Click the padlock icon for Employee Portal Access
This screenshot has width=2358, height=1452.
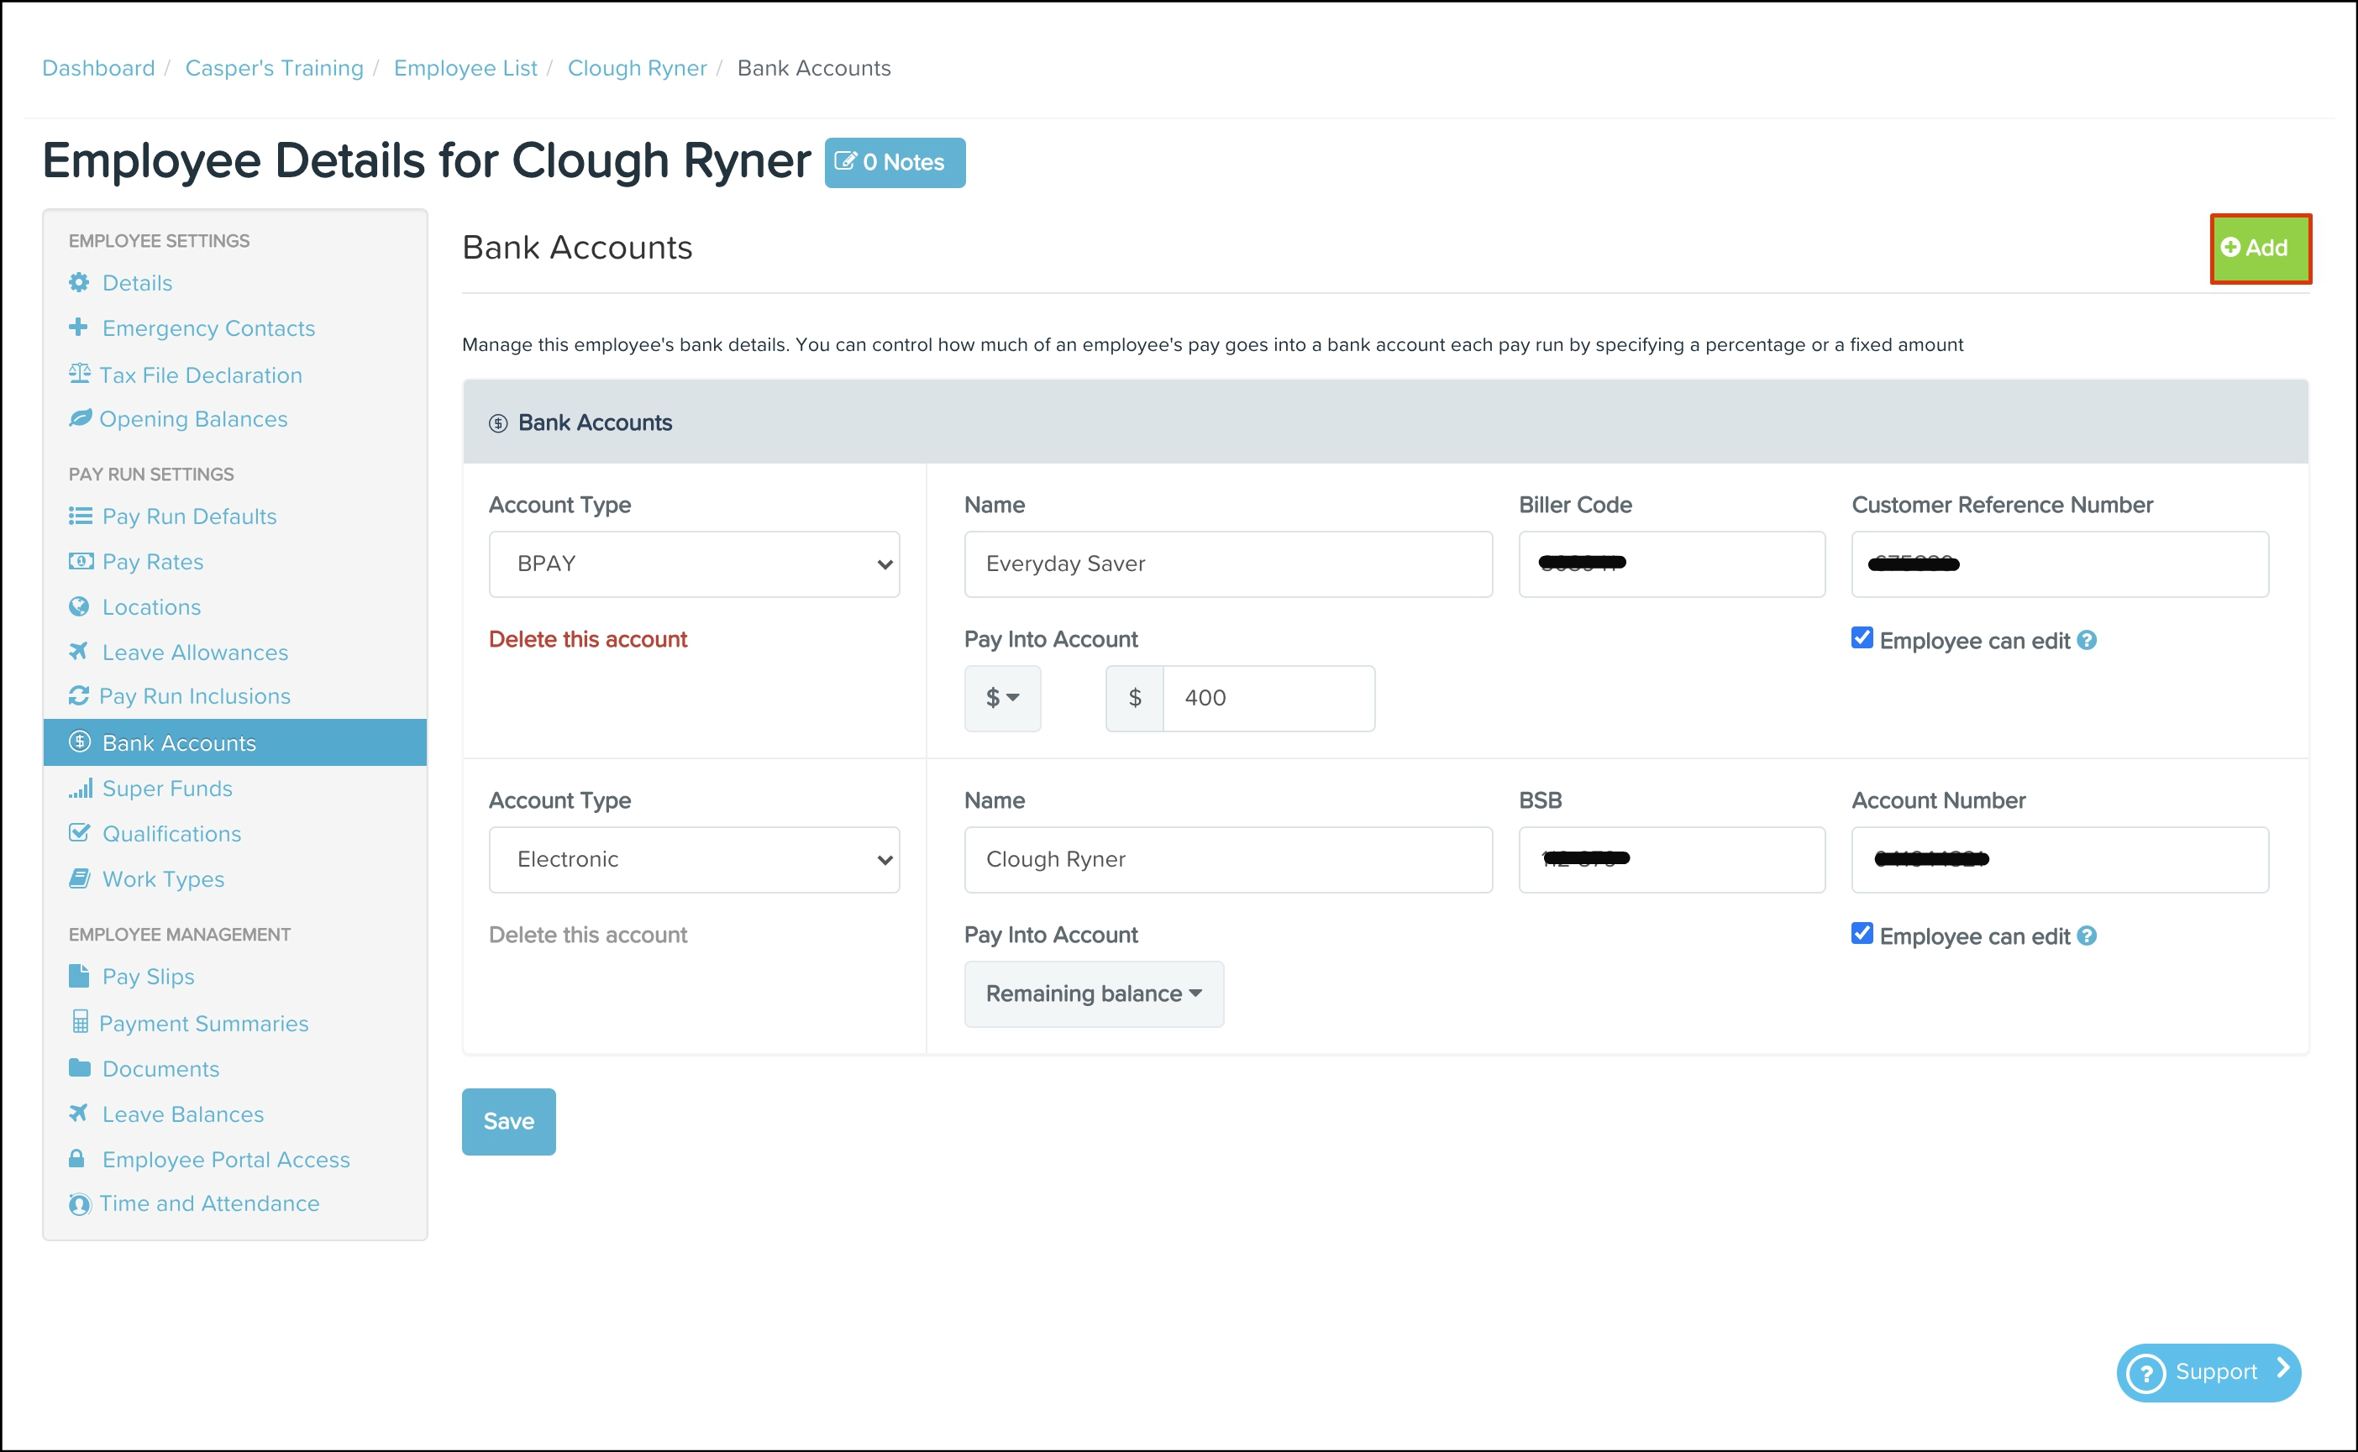pyautogui.click(x=76, y=1159)
